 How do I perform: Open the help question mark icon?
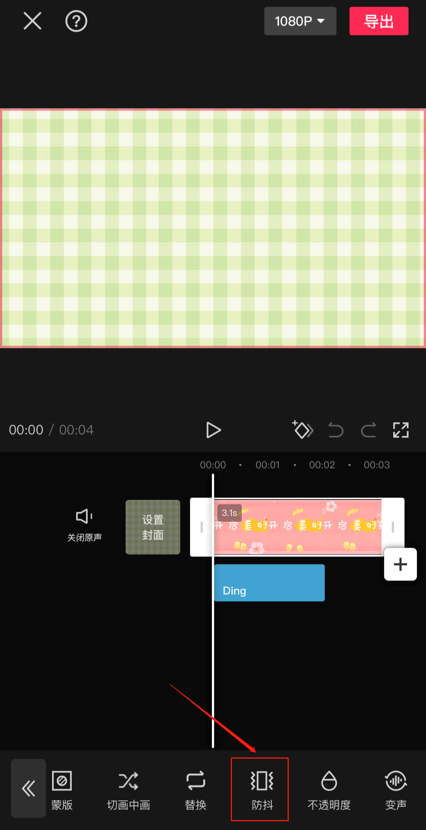click(76, 21)
